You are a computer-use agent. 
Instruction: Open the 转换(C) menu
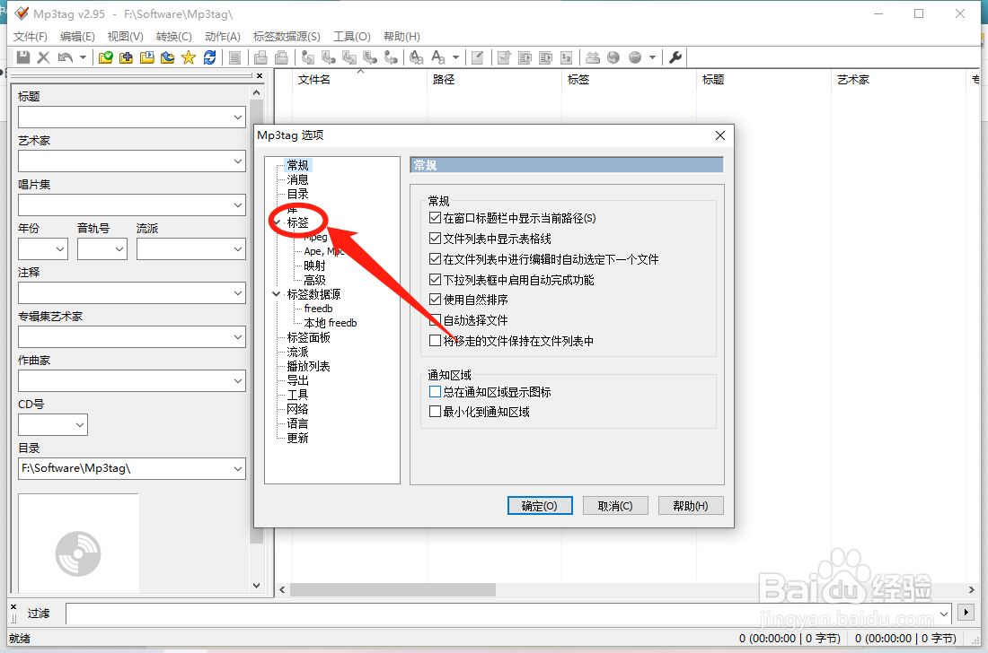coord(174,37)
